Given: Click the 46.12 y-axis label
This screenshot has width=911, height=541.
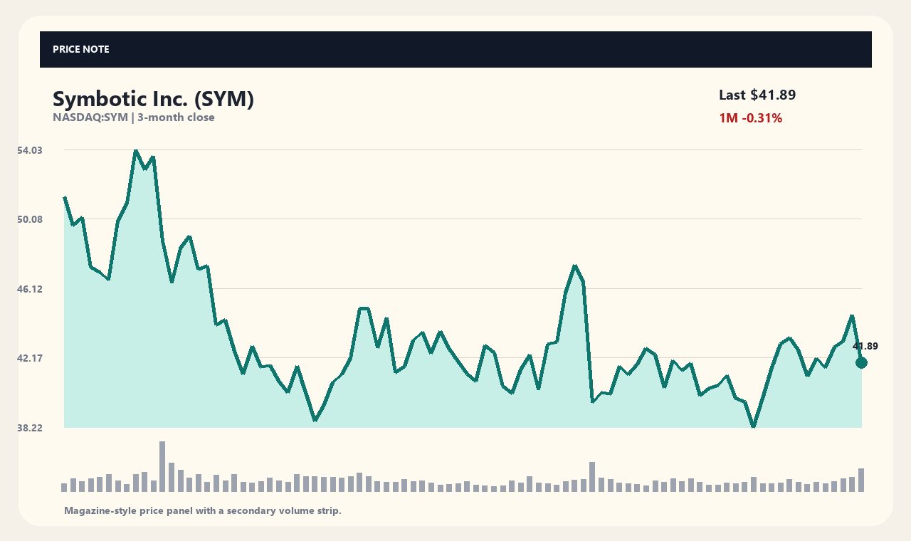Looking at the screenshot, I should [30, 289].
